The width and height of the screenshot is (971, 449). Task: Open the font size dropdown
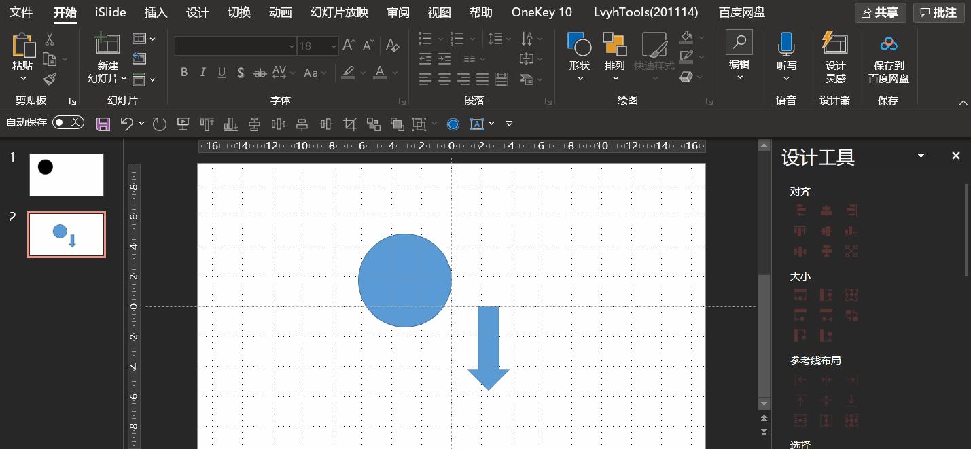(x=333, y=46)
